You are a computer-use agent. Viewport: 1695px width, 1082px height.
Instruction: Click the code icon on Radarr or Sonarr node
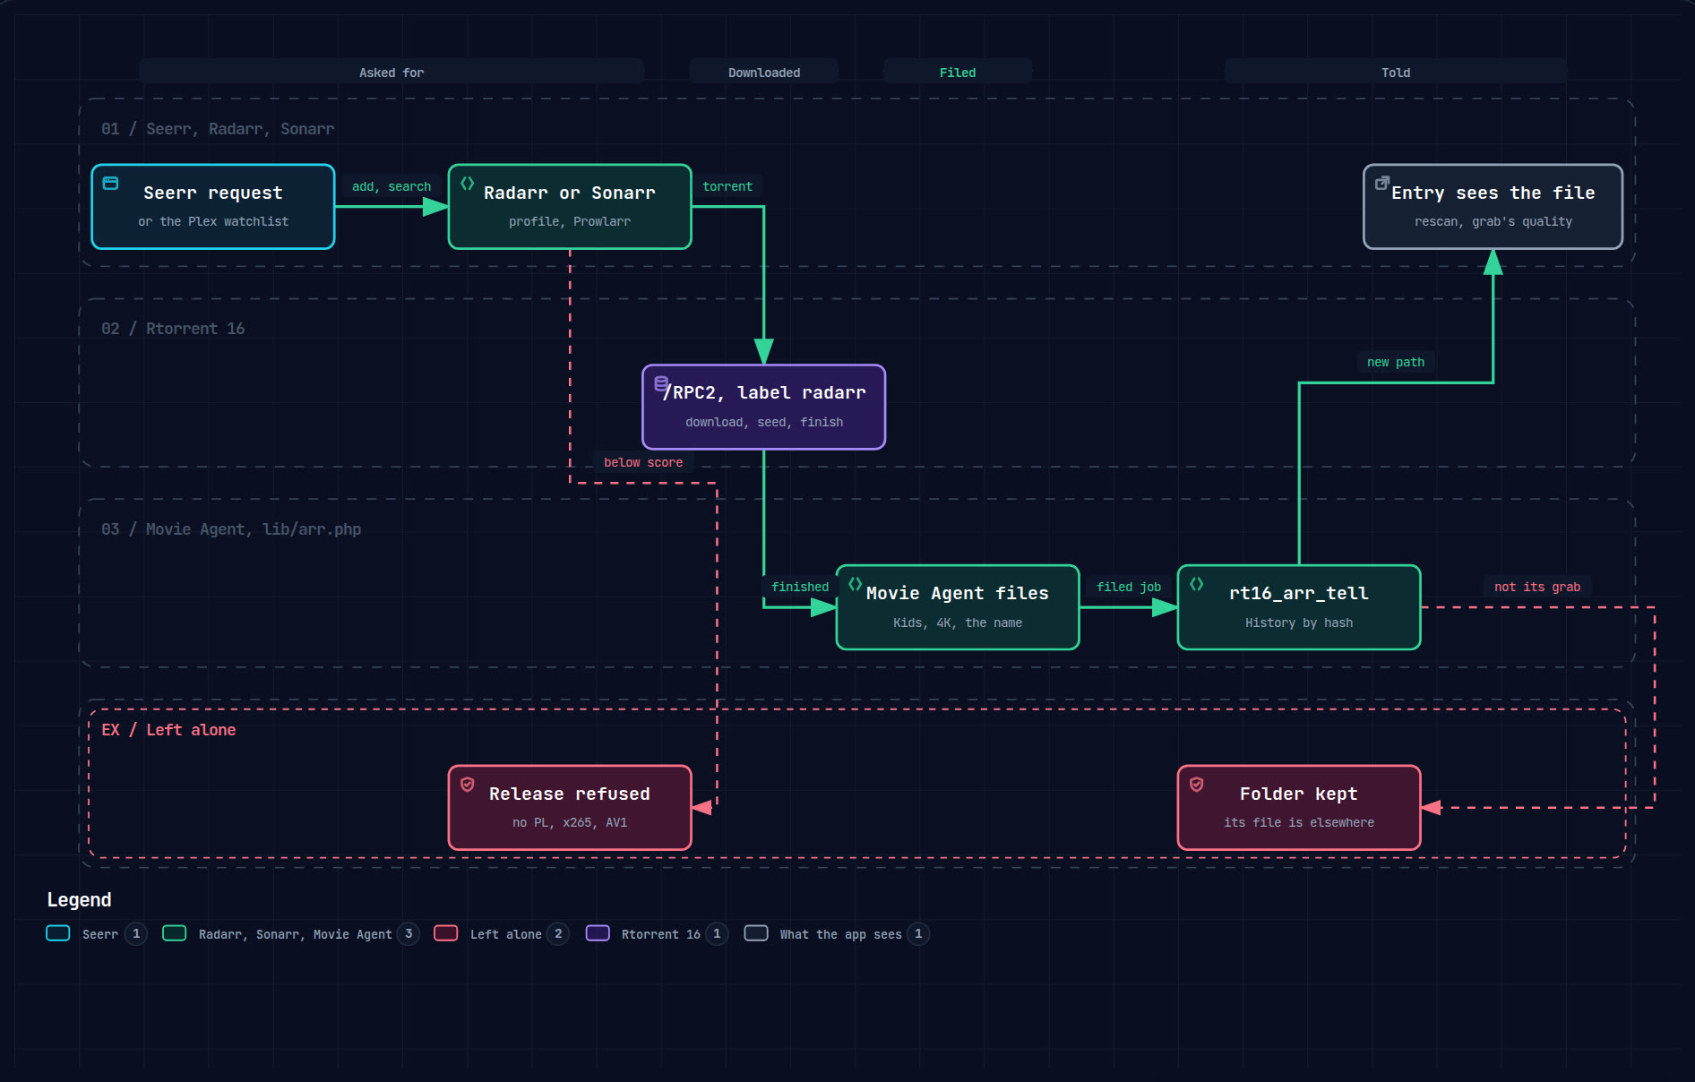click(467, 183)
